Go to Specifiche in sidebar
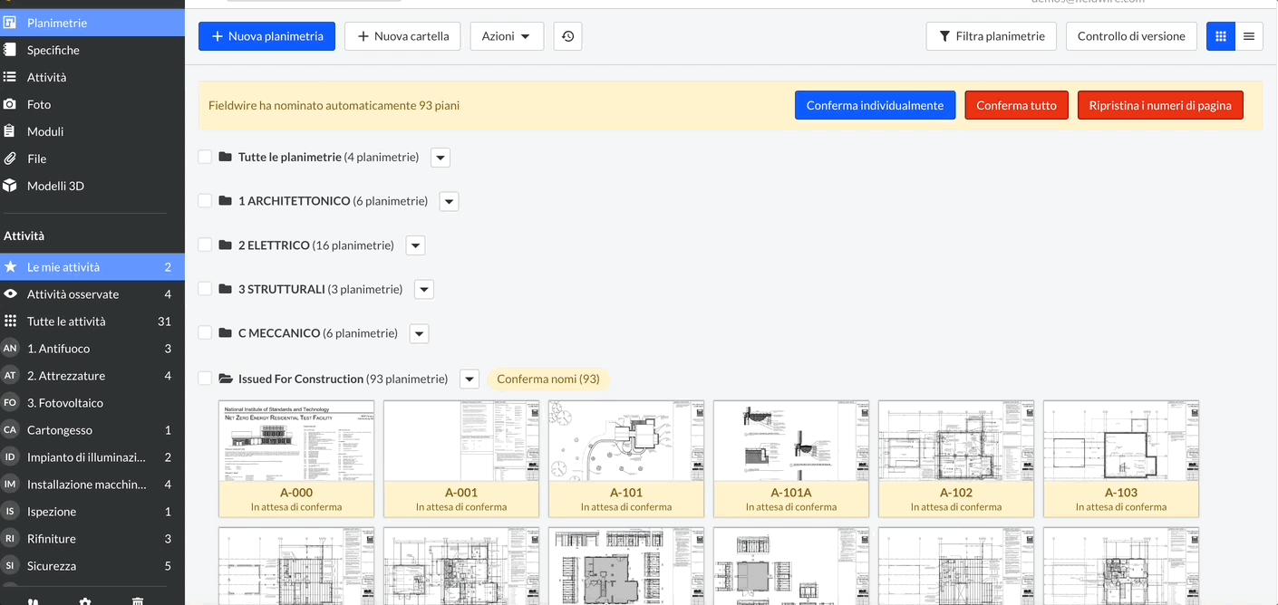This screenshot has width=1278, height=605. [x=53, y=50]
